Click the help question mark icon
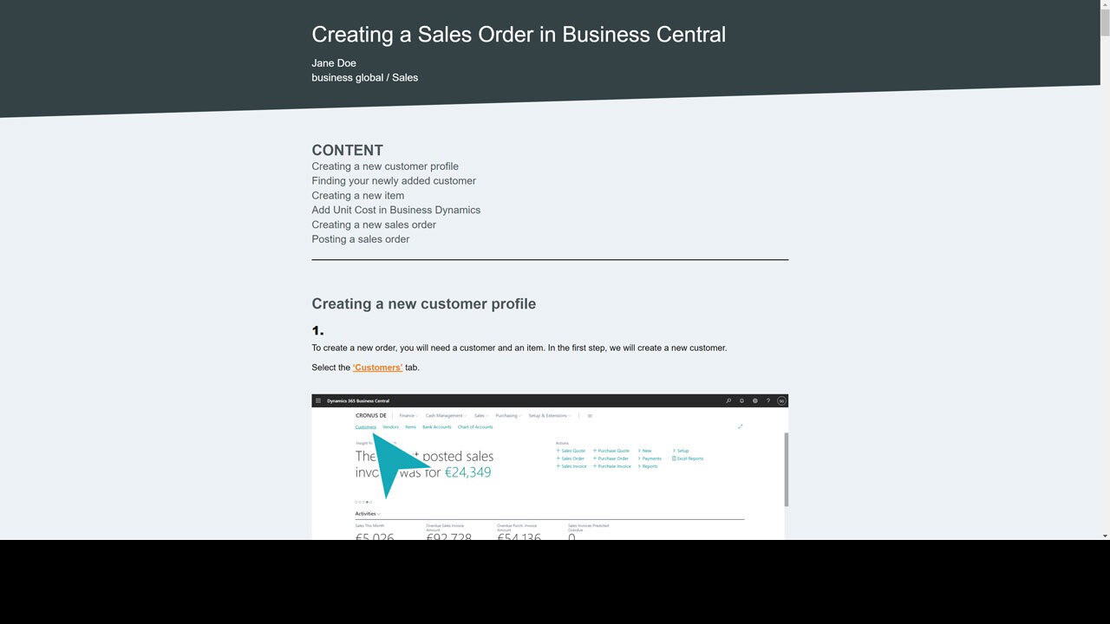Image resolution: width=1110 pixels, height=624 pixels. tap(768, 401)
